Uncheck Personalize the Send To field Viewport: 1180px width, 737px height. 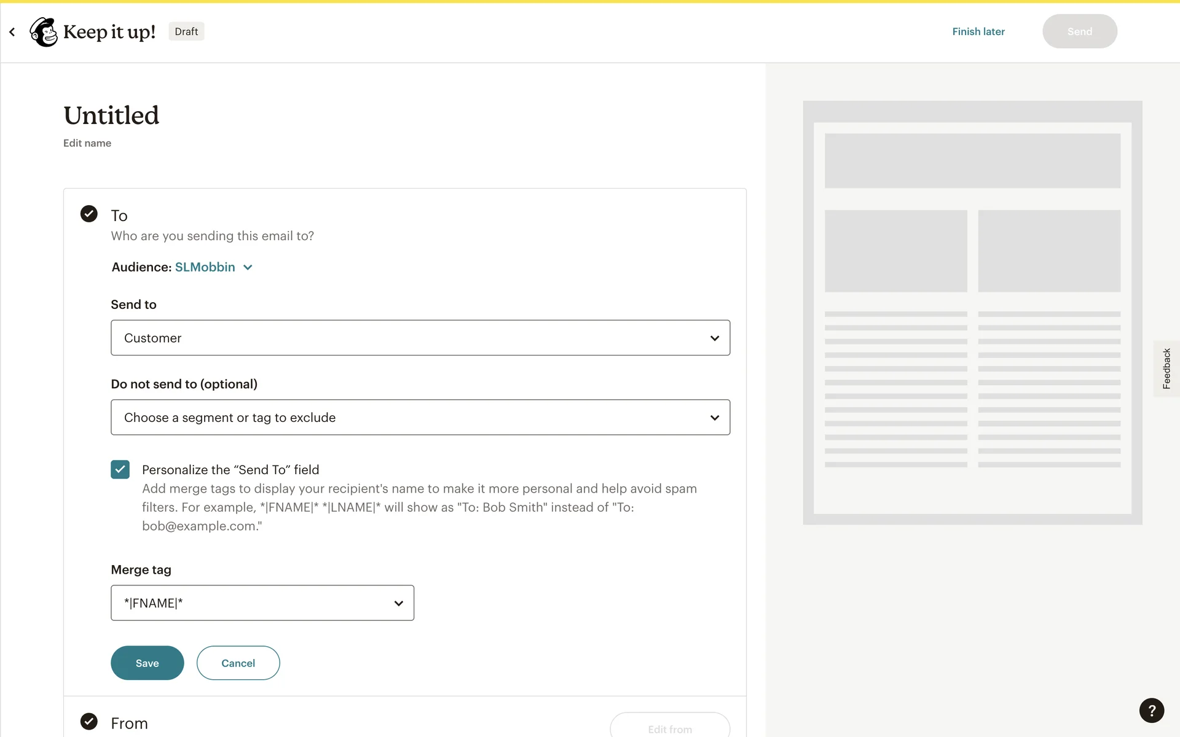pyautogui.click(x=120, y=470)
